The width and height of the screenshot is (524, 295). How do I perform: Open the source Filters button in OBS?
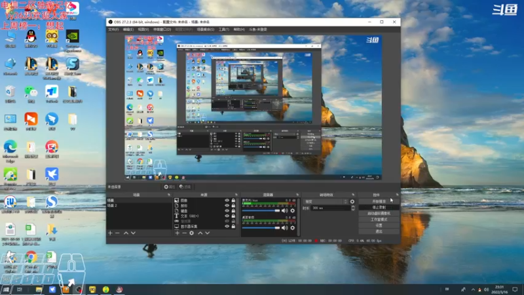coord(185,187)
